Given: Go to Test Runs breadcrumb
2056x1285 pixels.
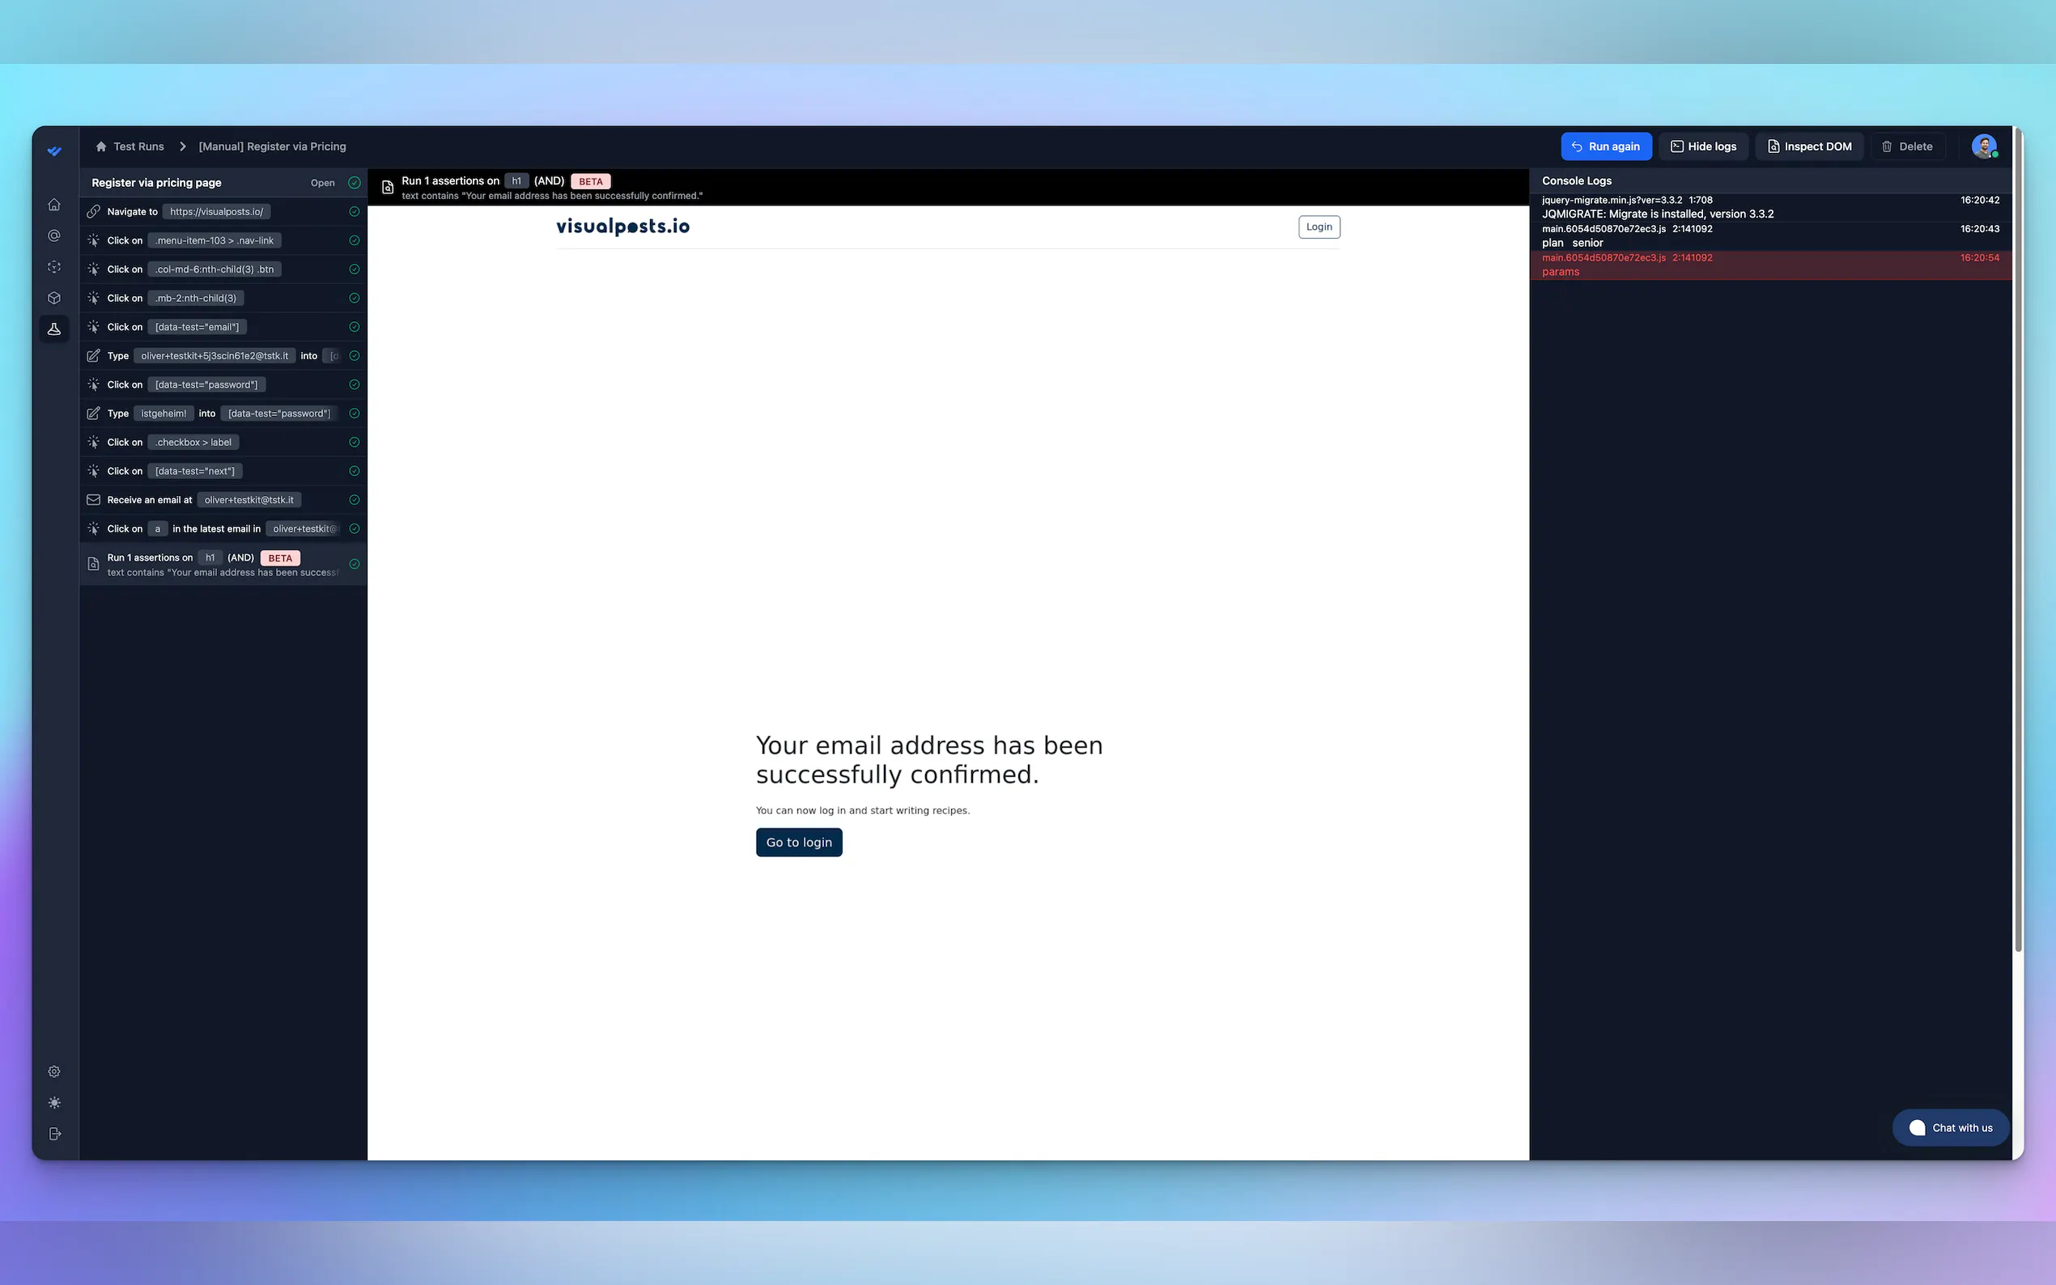Looking at the screenshot, I should coord(138,146).
